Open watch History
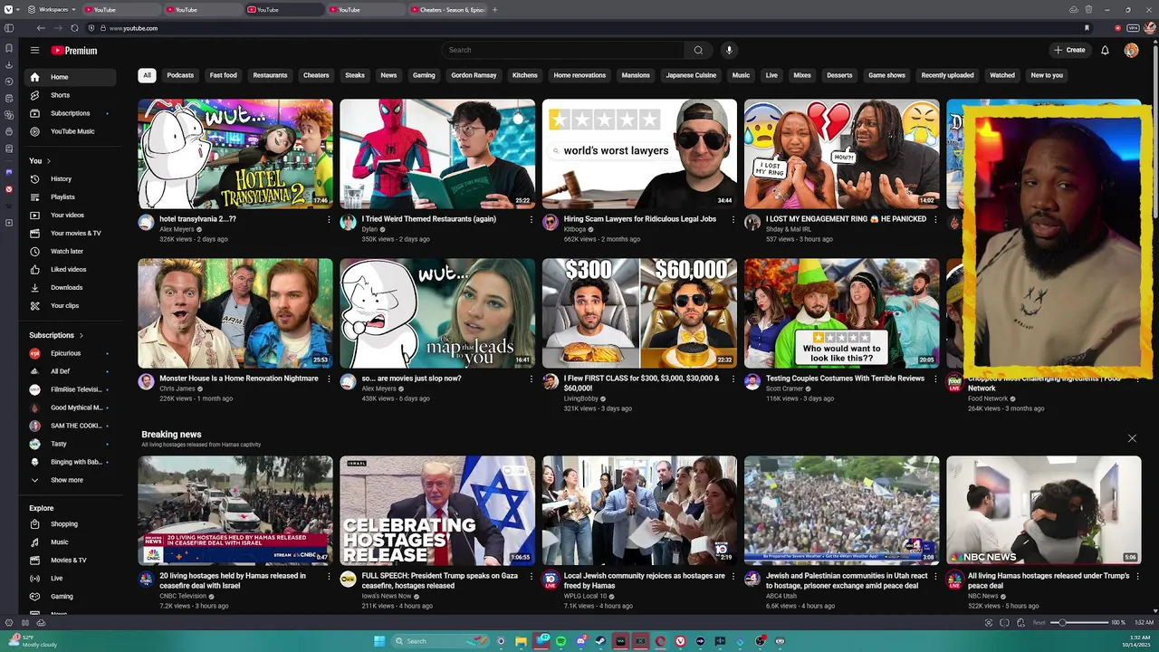This screenshot has width=1159, height=652. pos(71,178)
